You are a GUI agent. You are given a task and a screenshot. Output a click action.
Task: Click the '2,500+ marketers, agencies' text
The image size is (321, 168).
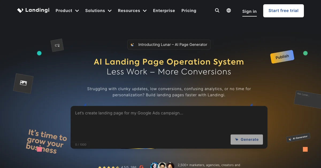(x=209, y=165)
